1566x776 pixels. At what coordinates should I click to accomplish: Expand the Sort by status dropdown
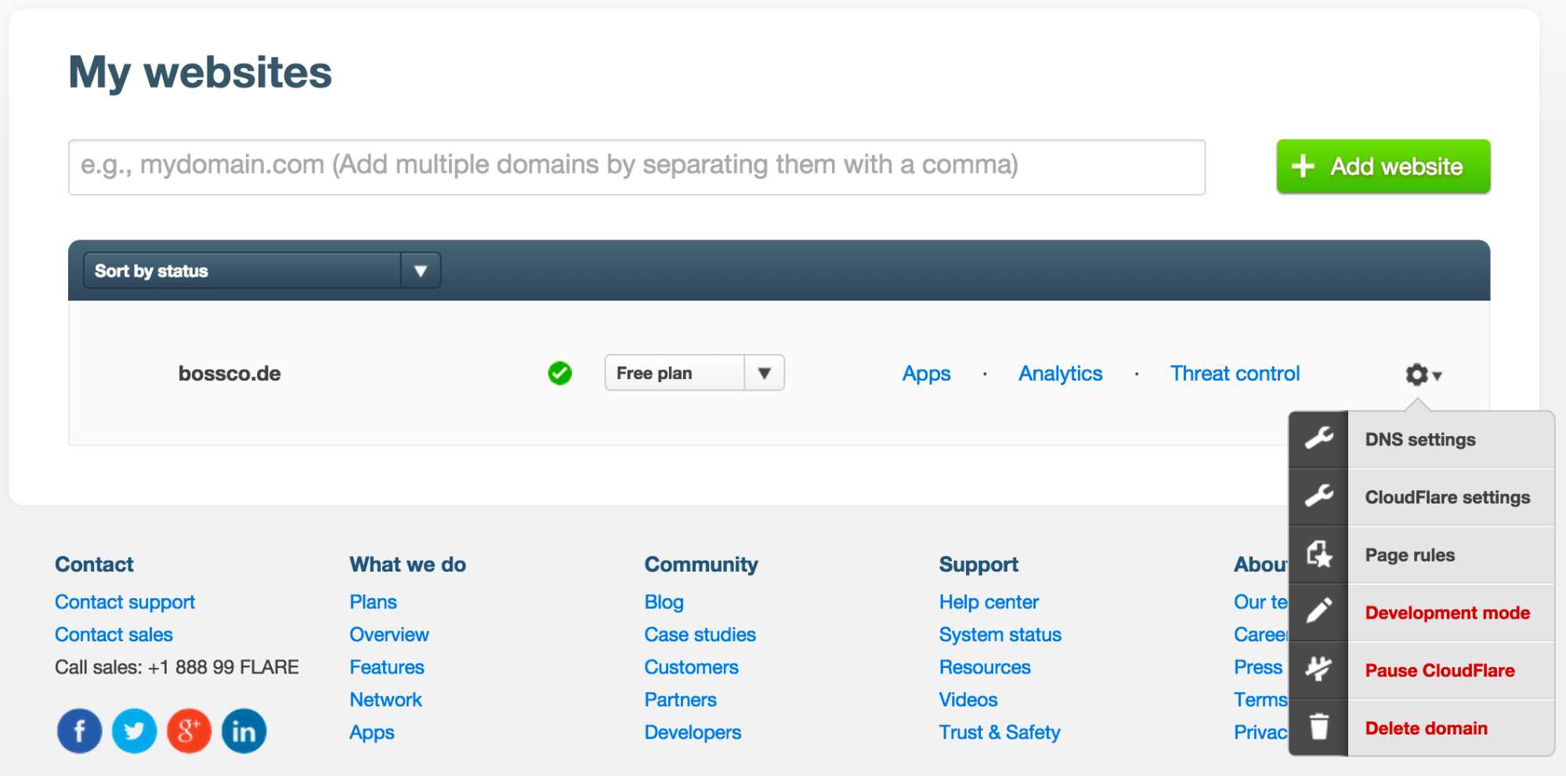tap(421, 270)
